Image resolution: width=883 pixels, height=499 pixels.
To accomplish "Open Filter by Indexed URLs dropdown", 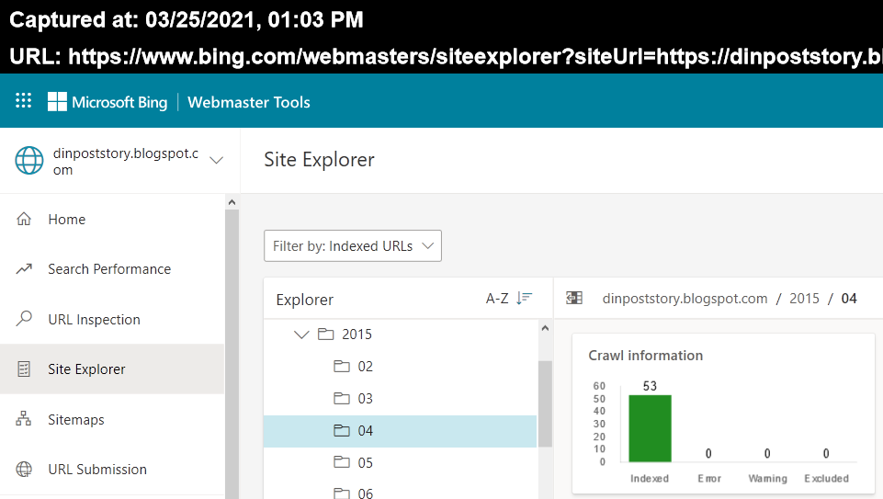I will pos(353,245).
